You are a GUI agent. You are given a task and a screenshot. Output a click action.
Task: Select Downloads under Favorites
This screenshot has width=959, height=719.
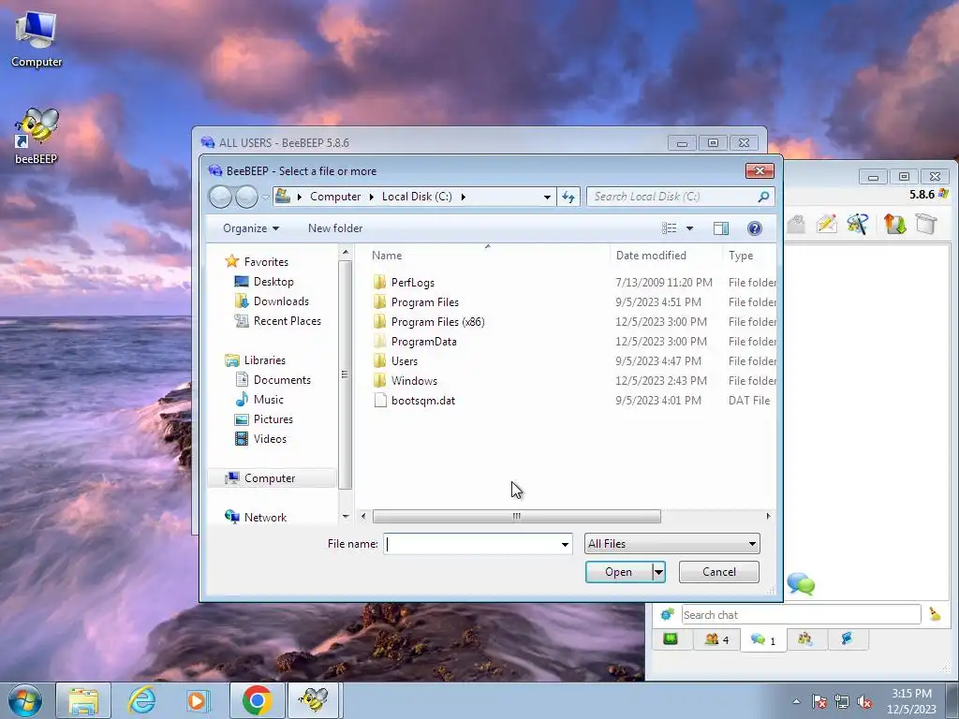281,301
